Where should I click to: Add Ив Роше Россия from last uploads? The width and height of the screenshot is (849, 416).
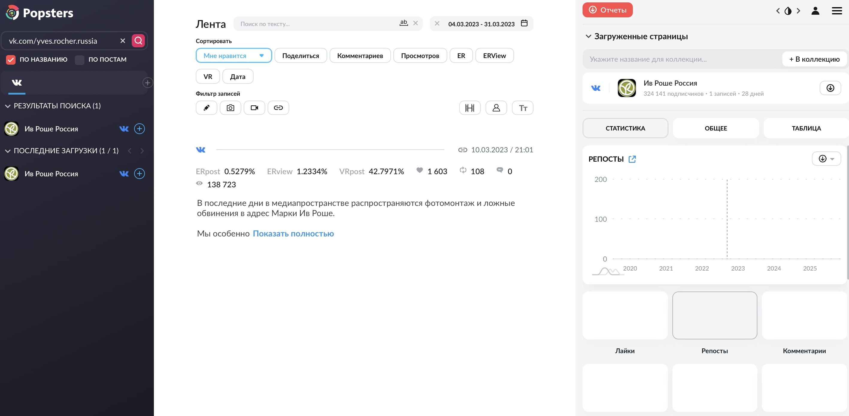tap(140, 174)
